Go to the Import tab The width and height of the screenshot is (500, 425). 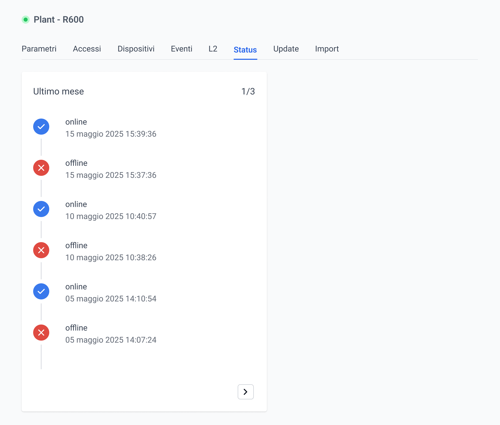click(x=327, y=49)
